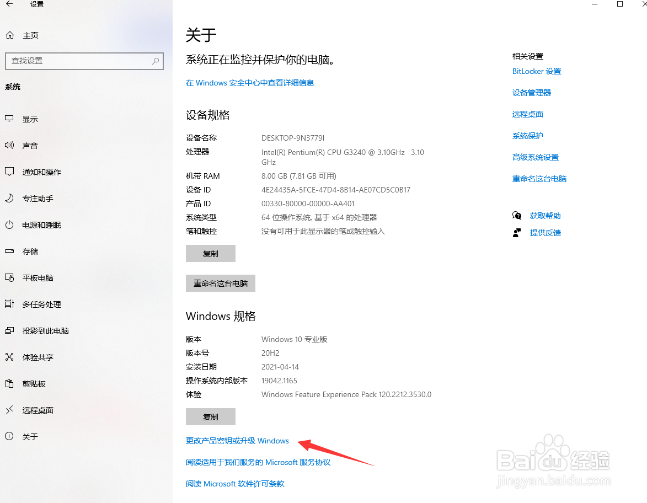Click the 多任务处理 icon in the sidebar
647x503 pixels.
9,304
